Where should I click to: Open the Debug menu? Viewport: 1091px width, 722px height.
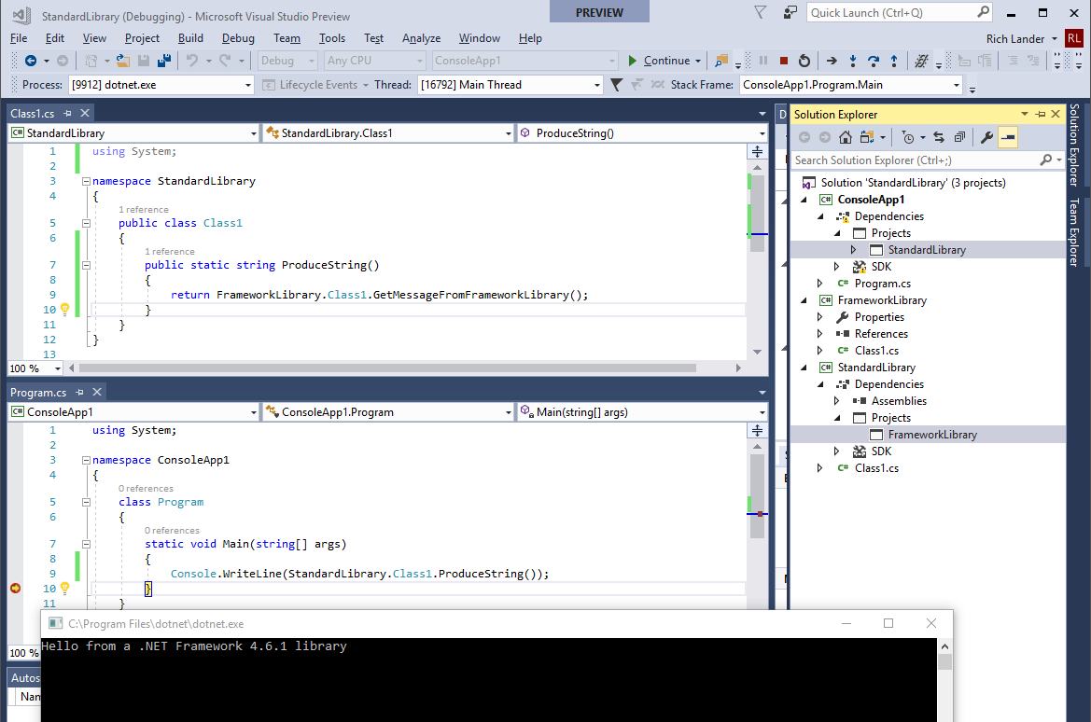238,38
